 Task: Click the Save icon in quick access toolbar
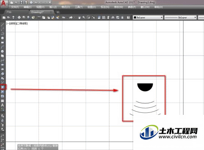coord(21,2)
